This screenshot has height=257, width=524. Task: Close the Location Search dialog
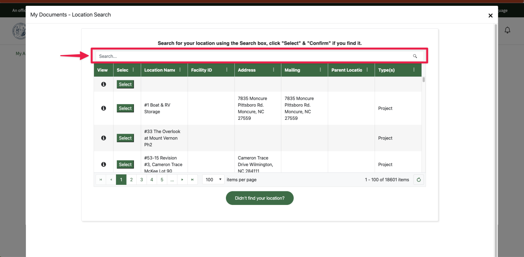click(x=490, y=15)
